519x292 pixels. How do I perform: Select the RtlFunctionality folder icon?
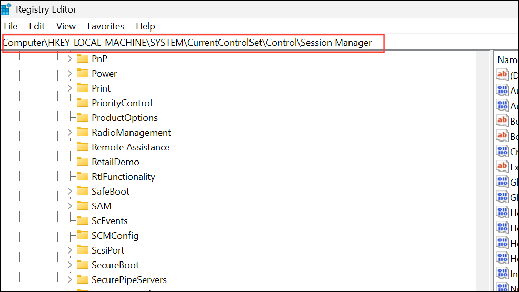coord(83,177)
